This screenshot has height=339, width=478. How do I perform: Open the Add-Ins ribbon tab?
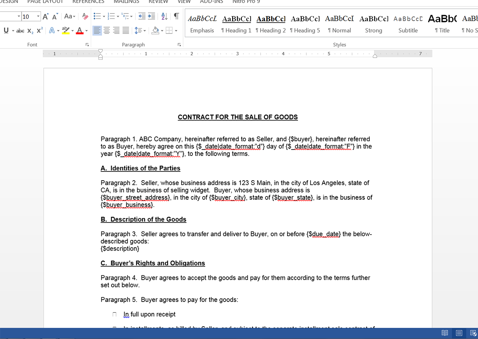212,2
